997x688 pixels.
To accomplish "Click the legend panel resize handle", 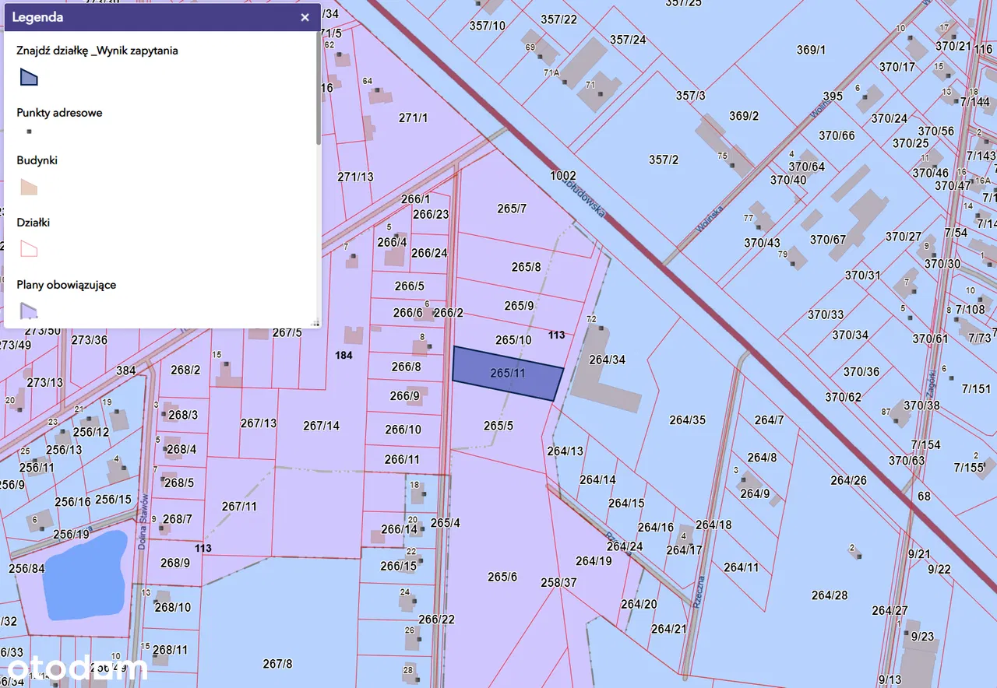I will coord(315,322).
